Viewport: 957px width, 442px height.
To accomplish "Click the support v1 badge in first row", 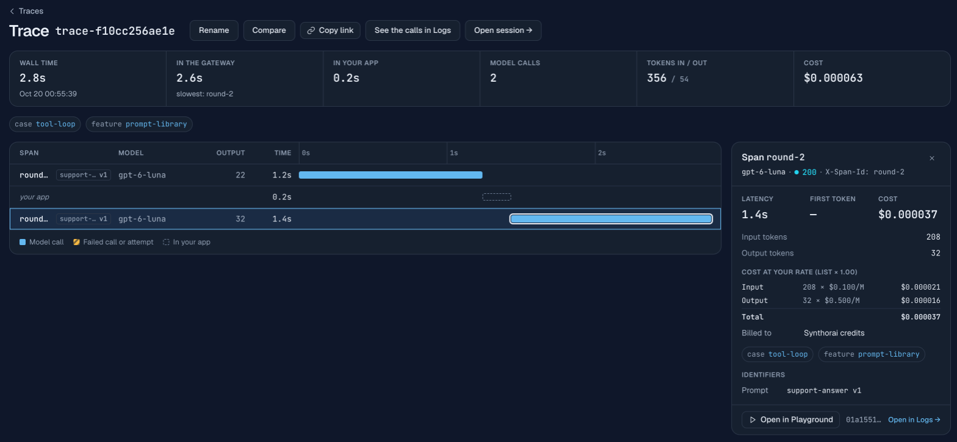I will [x=84, y=175].
